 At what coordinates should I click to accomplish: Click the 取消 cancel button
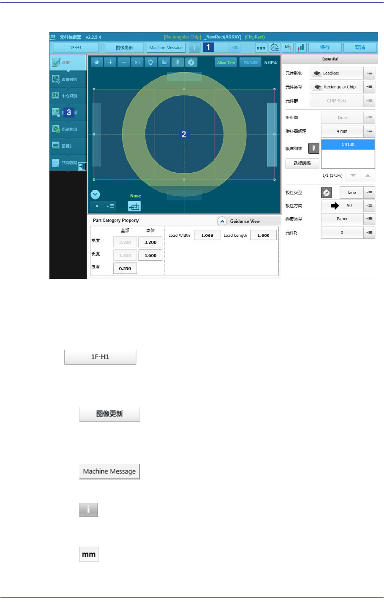pos(360,48)
